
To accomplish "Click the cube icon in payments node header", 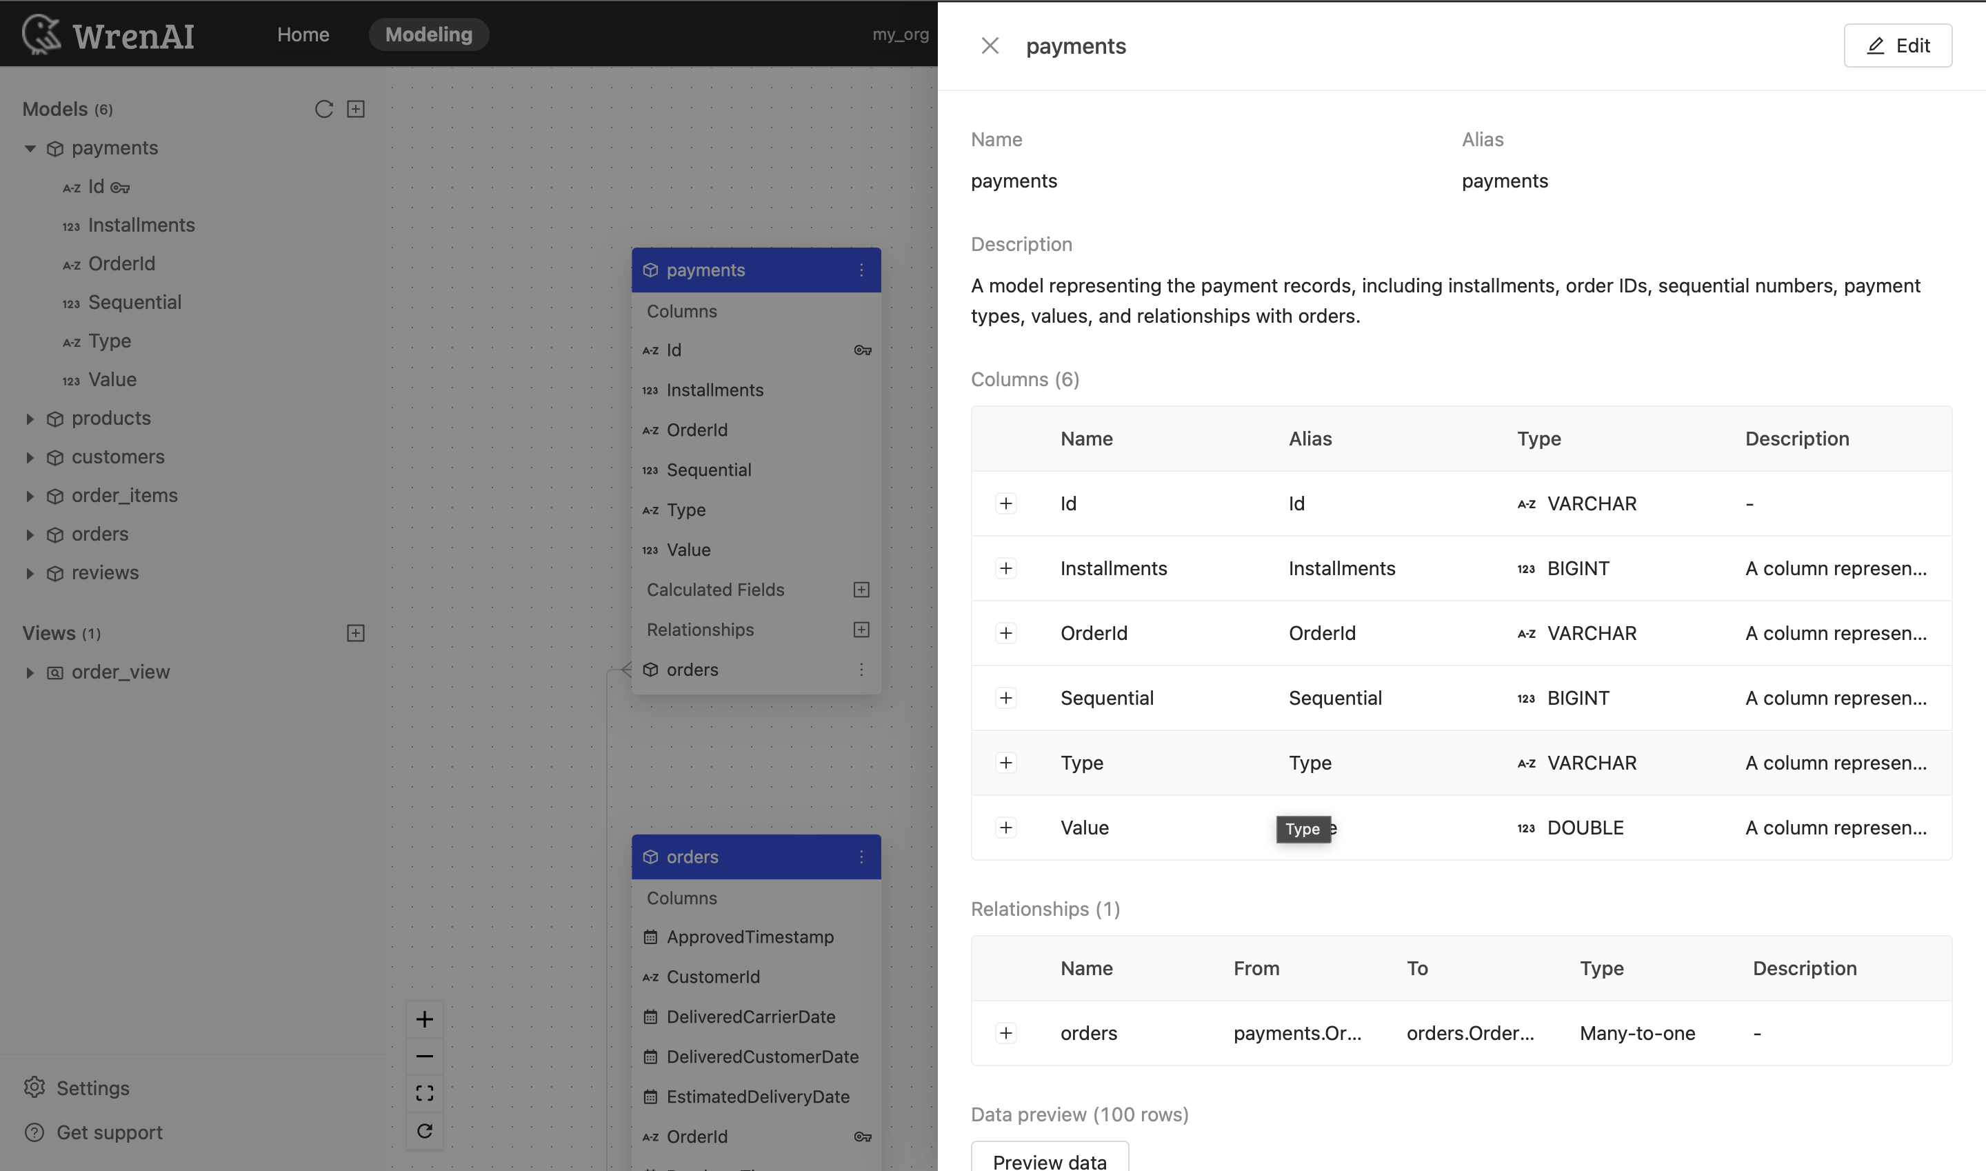I will [x=650, y=270].
